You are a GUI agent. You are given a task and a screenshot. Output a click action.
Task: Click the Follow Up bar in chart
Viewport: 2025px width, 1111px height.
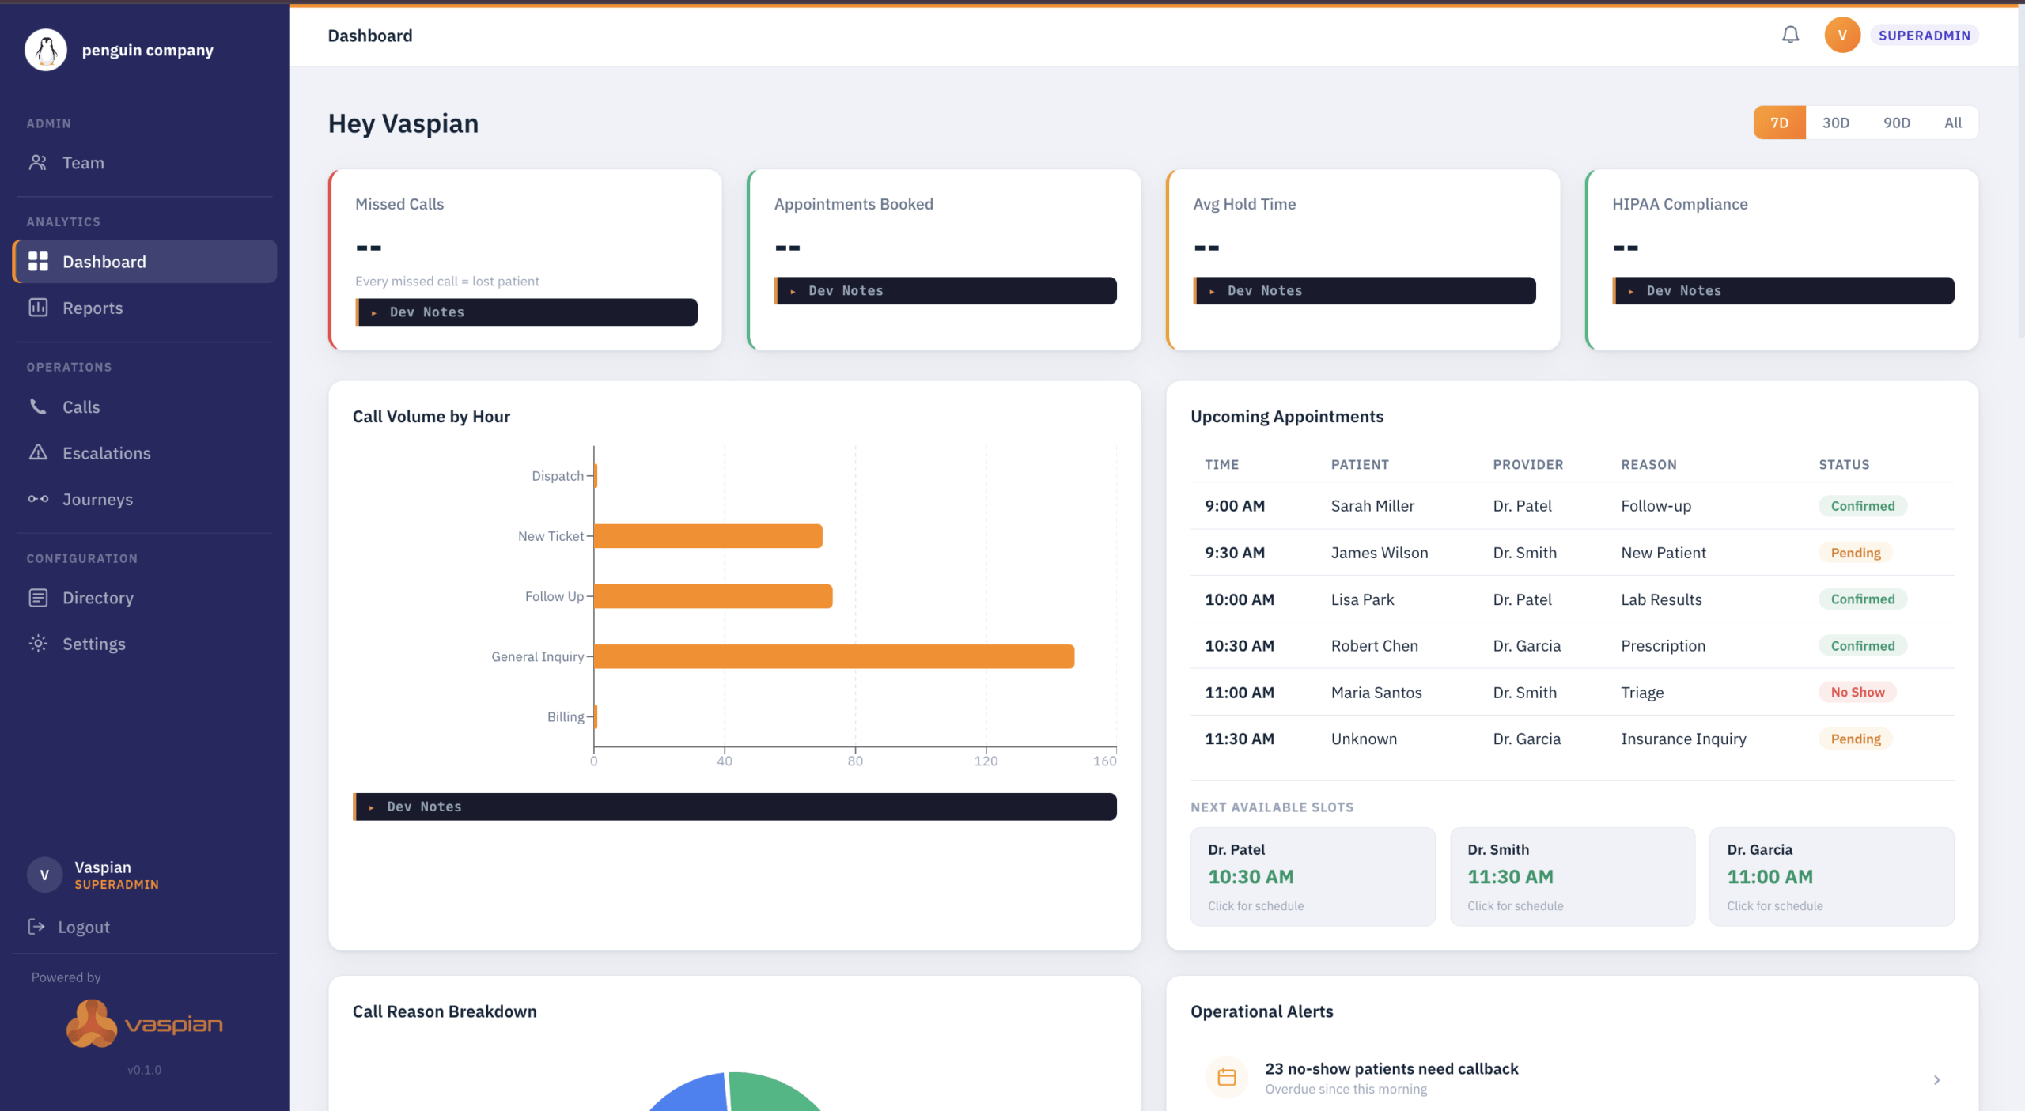pos(713,596)
